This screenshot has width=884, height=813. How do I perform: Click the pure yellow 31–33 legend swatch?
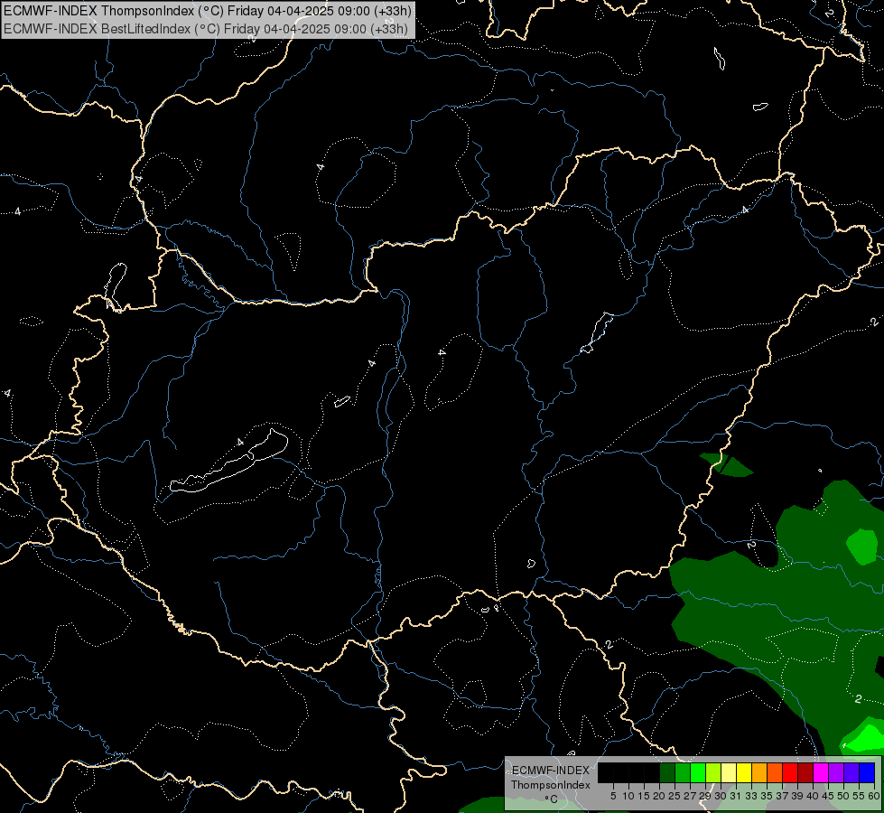tap(744, 772)
